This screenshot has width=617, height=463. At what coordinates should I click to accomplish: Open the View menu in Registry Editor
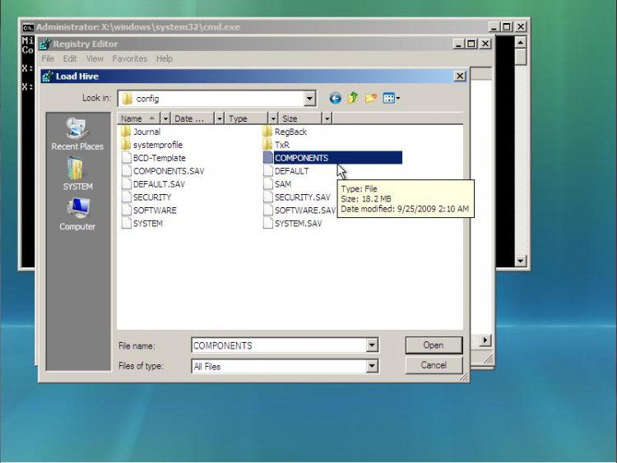[x=95, y=58]
